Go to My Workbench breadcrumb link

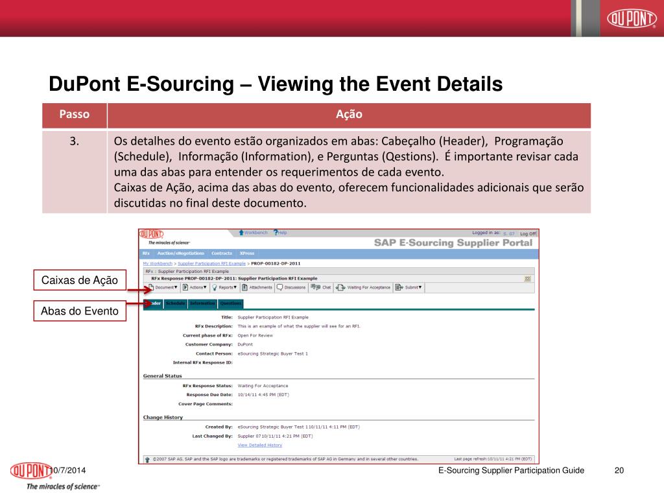click(158, 263)
